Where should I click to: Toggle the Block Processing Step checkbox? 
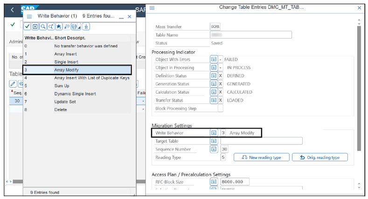coord(221,109)
